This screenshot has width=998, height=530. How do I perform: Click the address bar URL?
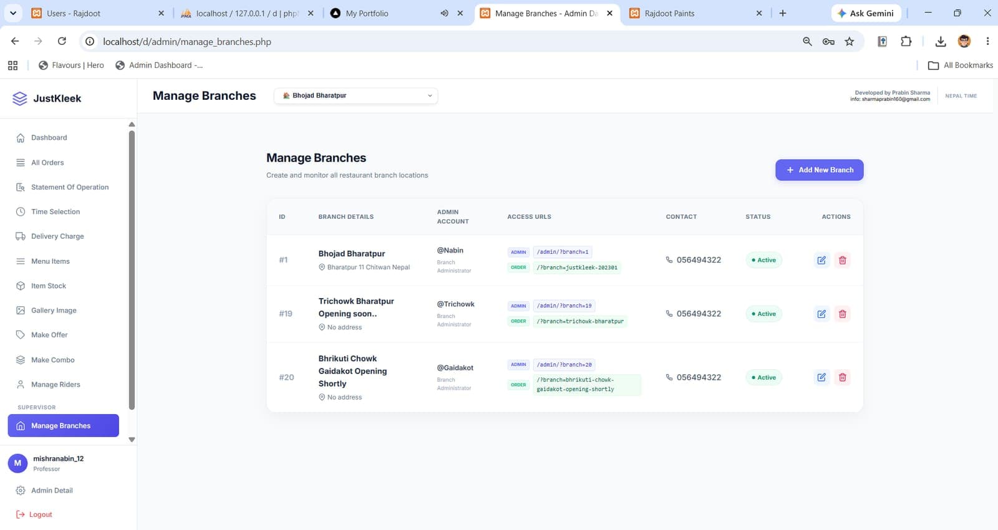tap(187, 42)
